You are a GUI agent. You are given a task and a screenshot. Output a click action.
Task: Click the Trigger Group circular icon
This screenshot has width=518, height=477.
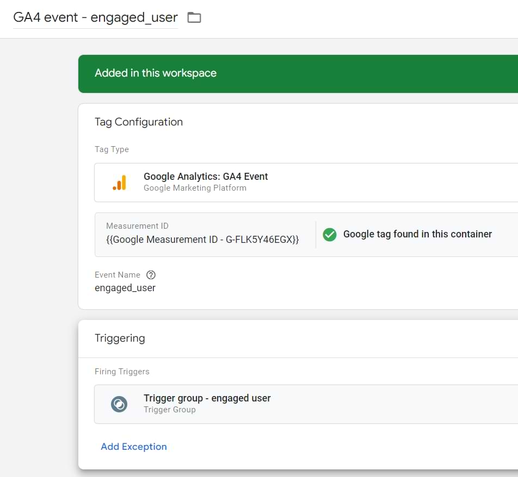119,404
